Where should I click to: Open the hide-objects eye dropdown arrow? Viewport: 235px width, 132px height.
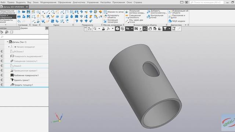point(132,29)
